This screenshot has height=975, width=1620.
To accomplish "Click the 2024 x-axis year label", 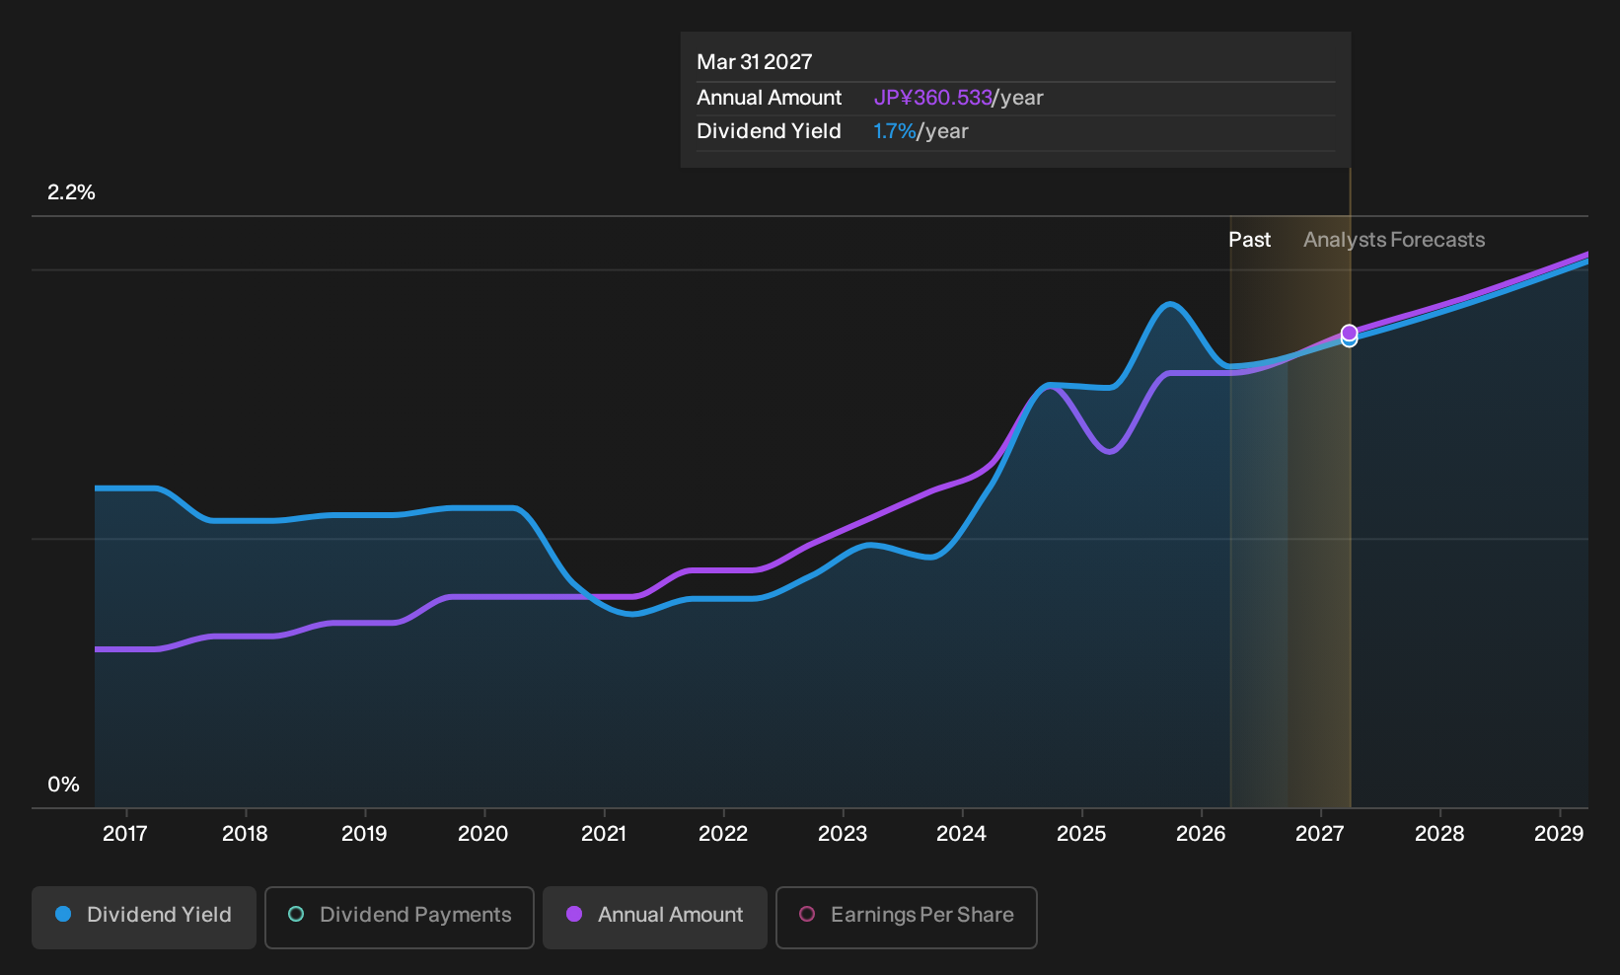I will (x=962, y=834).
